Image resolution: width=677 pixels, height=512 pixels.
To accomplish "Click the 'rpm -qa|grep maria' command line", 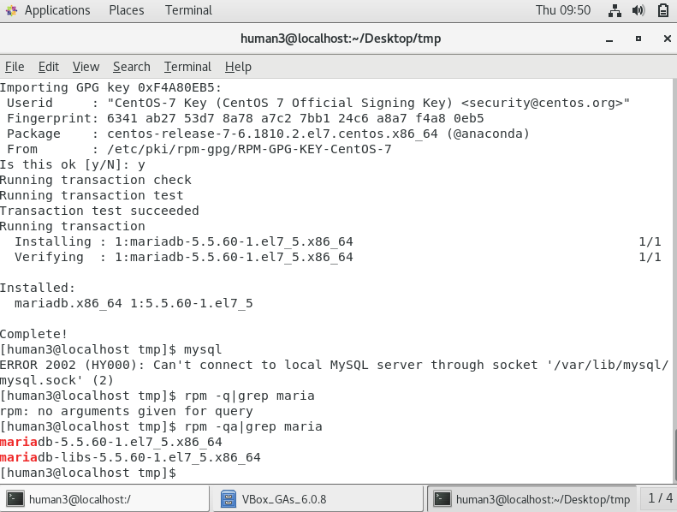I will (161, 427).
